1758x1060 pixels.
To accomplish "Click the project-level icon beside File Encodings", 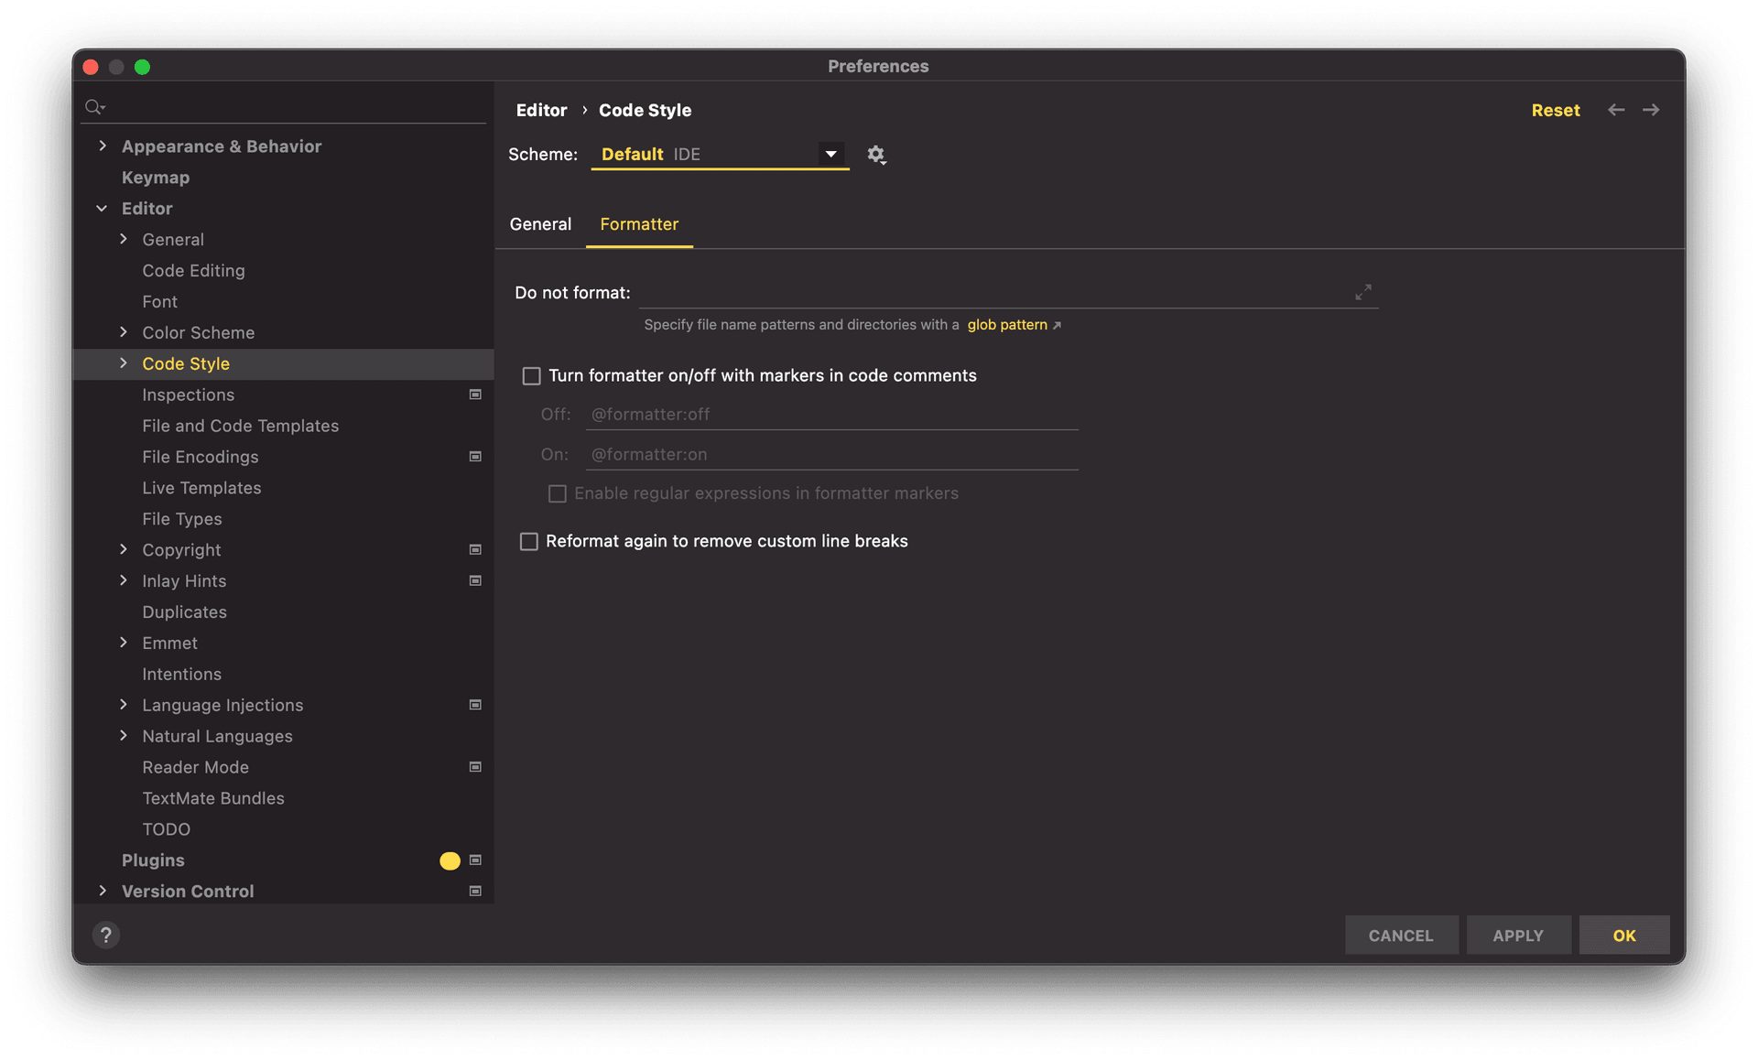I will pyautogui.click(x=475, y=457).
